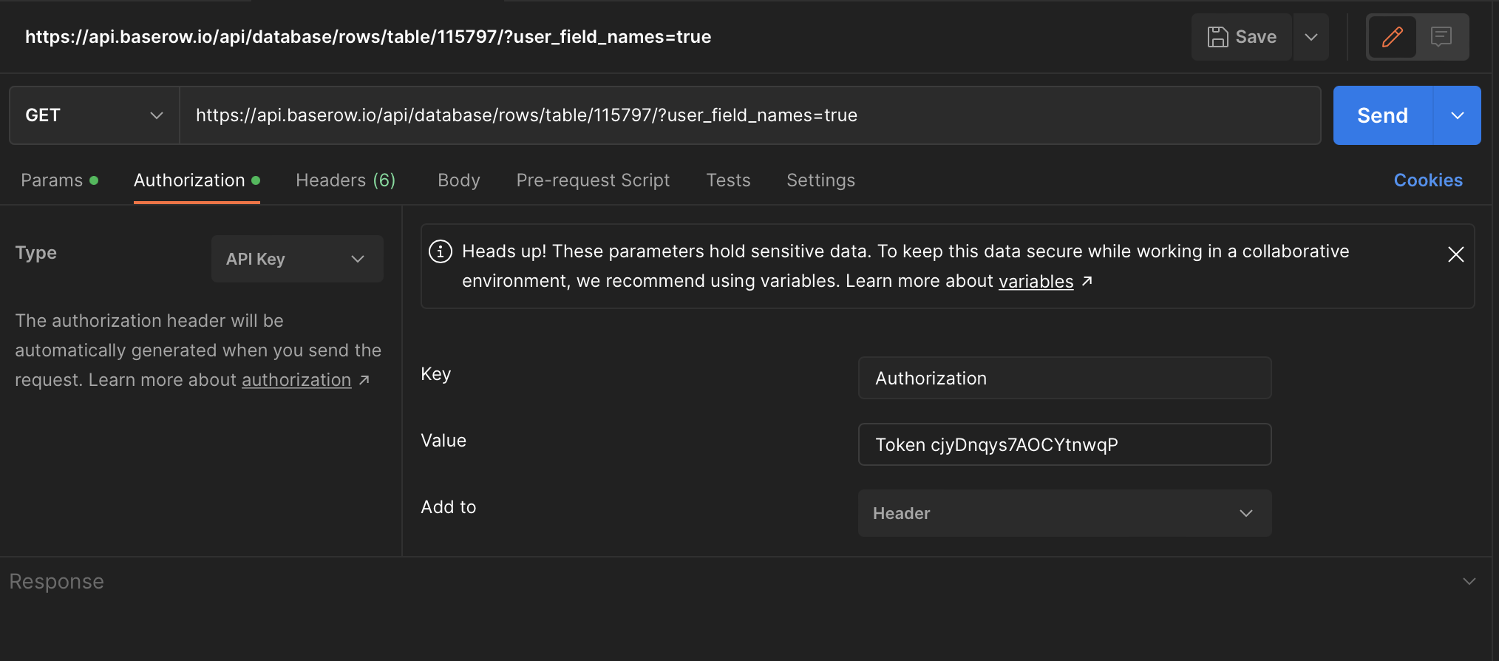The width and height of the screenshot is (1499, 661).
Task: Click the pencil edit icon
Action: (x=1392, y=37)
